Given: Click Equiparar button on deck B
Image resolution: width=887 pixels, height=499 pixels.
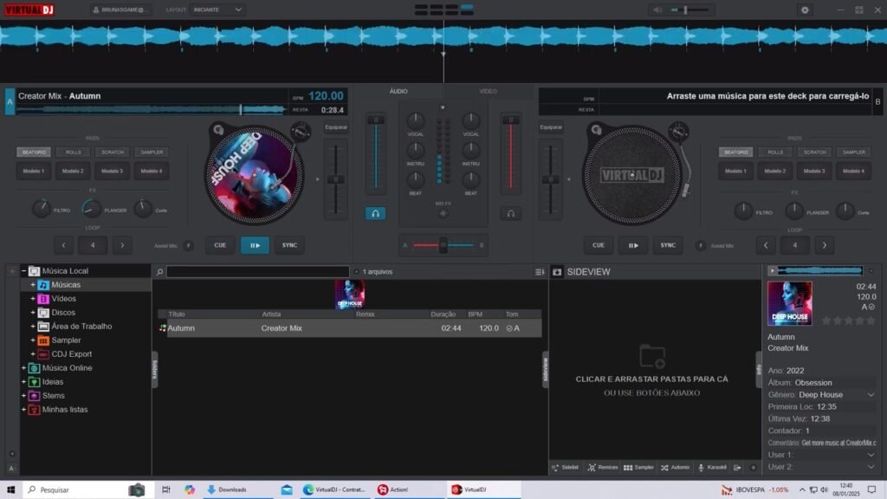Looking at the screenshot, I should tap(551, 127).
